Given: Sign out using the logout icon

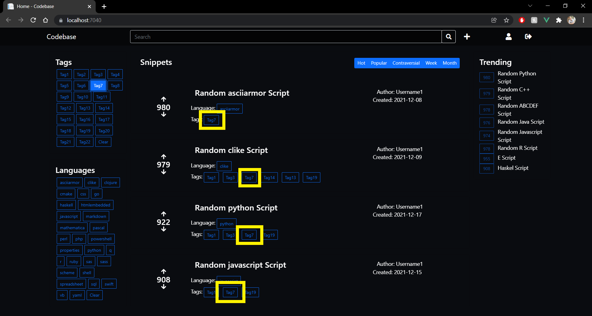Looking at the screenshot, I should coord(528,37).
